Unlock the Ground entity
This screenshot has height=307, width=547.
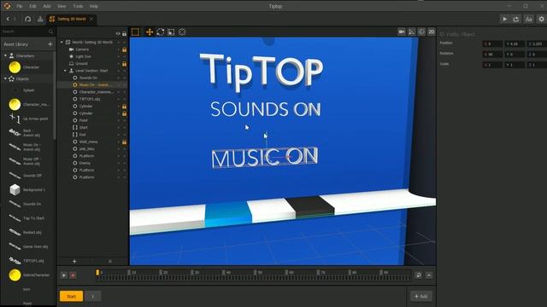[x=124, y=64]
